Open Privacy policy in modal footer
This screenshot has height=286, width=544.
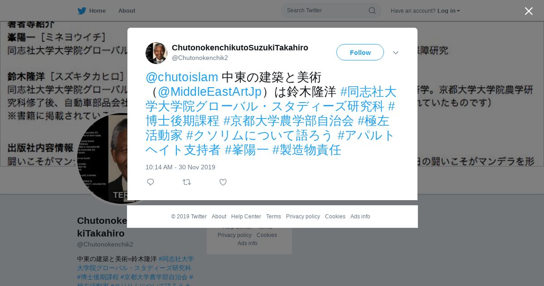303,217
